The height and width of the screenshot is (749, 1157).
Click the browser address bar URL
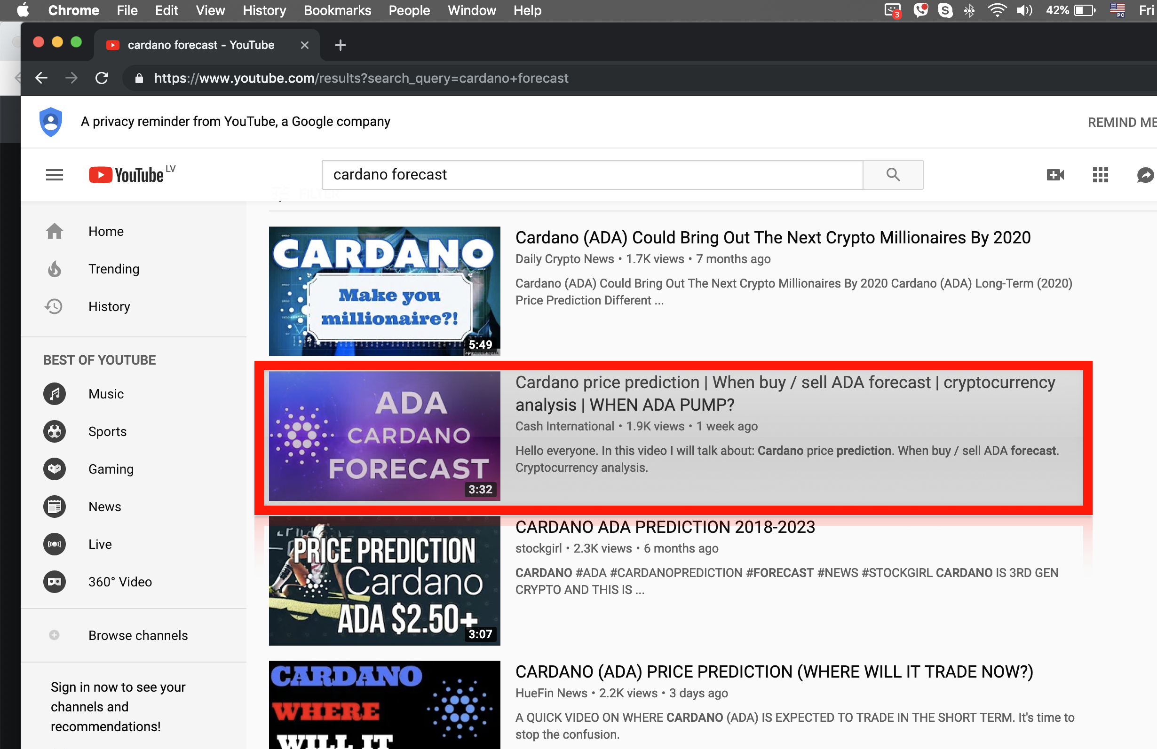point(361,78)
